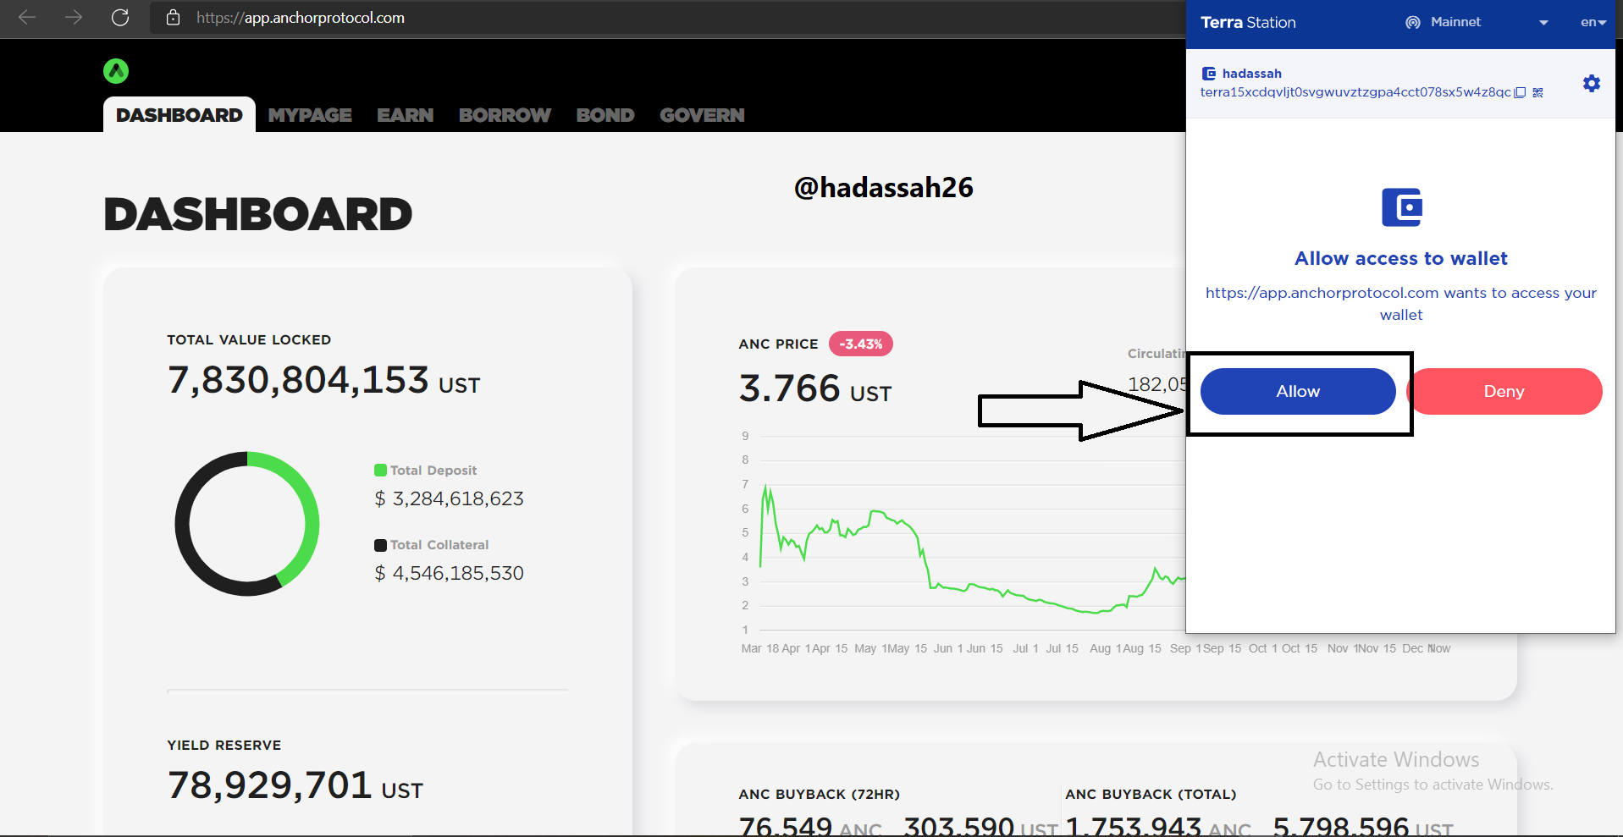Screen dimensions: 1623x837
Task: Open the DASHBOARD tab
Action: [x=179, y=115]
